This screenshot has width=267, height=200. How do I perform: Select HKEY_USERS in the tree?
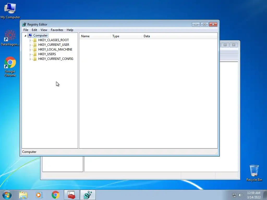point(47,54)
